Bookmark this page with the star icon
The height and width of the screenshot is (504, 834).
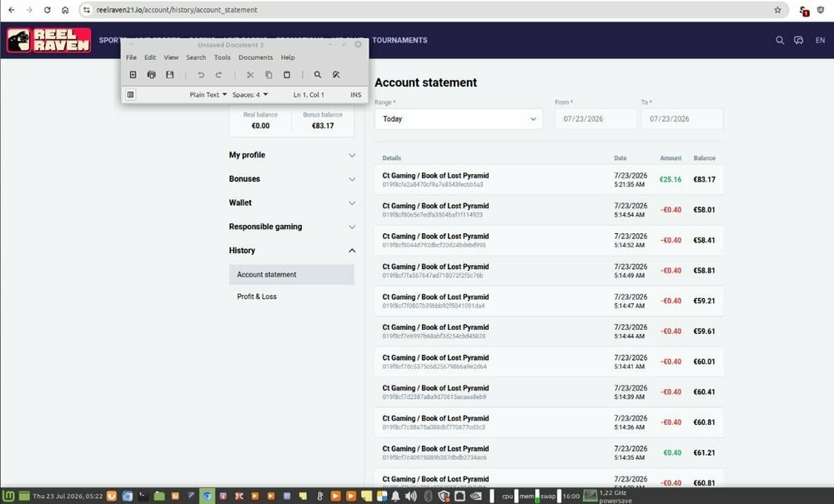click(x=777, y=9)
